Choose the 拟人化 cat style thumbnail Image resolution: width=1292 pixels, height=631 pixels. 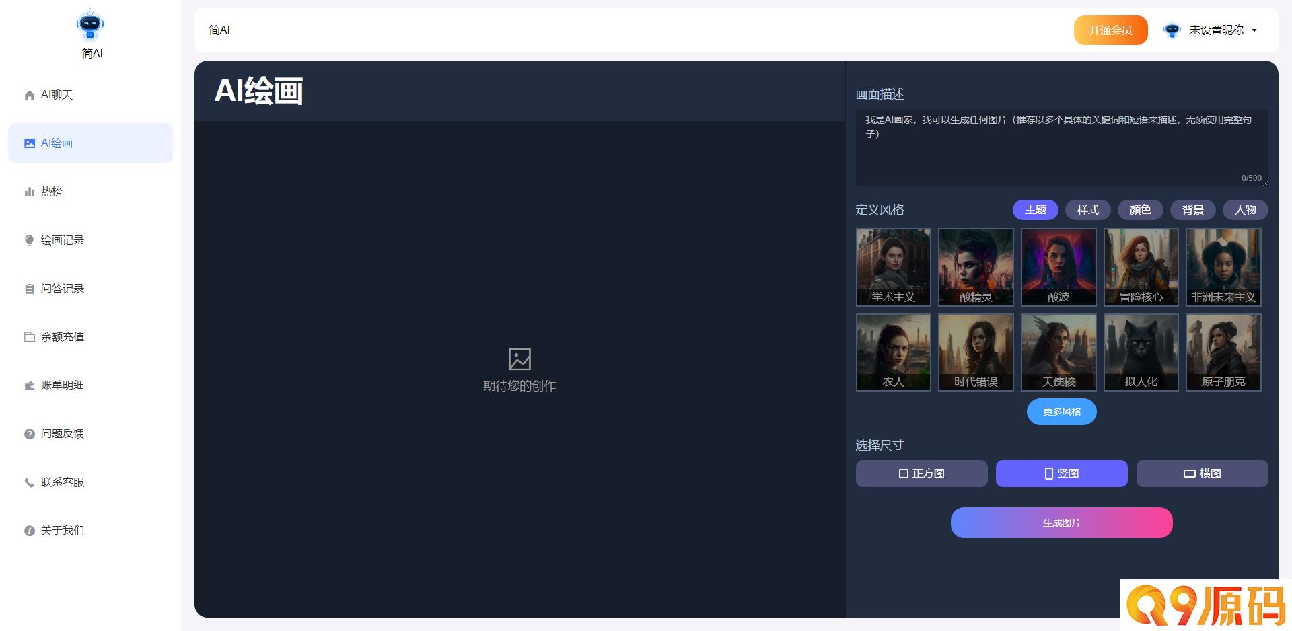coord(1141,352)
